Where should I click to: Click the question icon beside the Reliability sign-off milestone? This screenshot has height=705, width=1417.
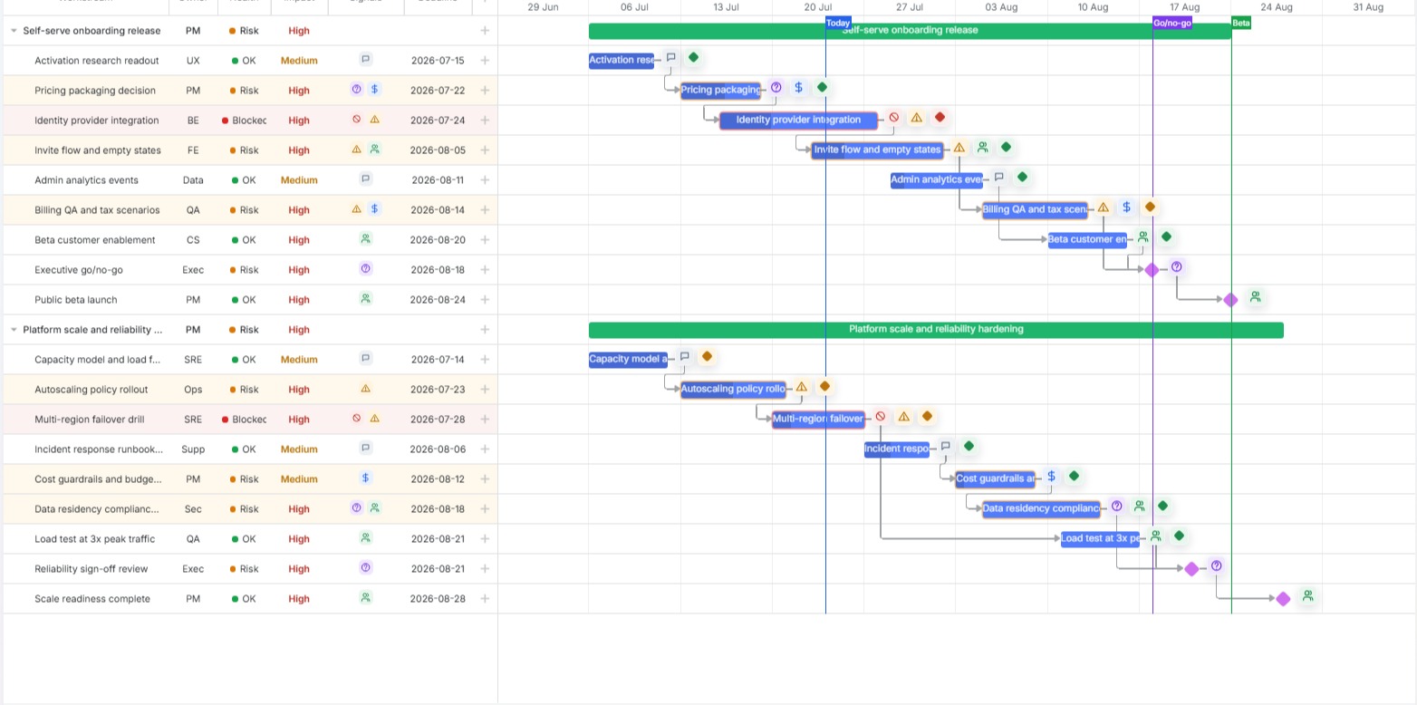click(1217, 566)
